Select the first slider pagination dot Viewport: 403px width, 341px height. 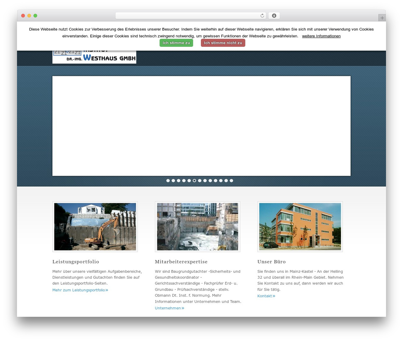pyautogui.click(x=168, y=181)
